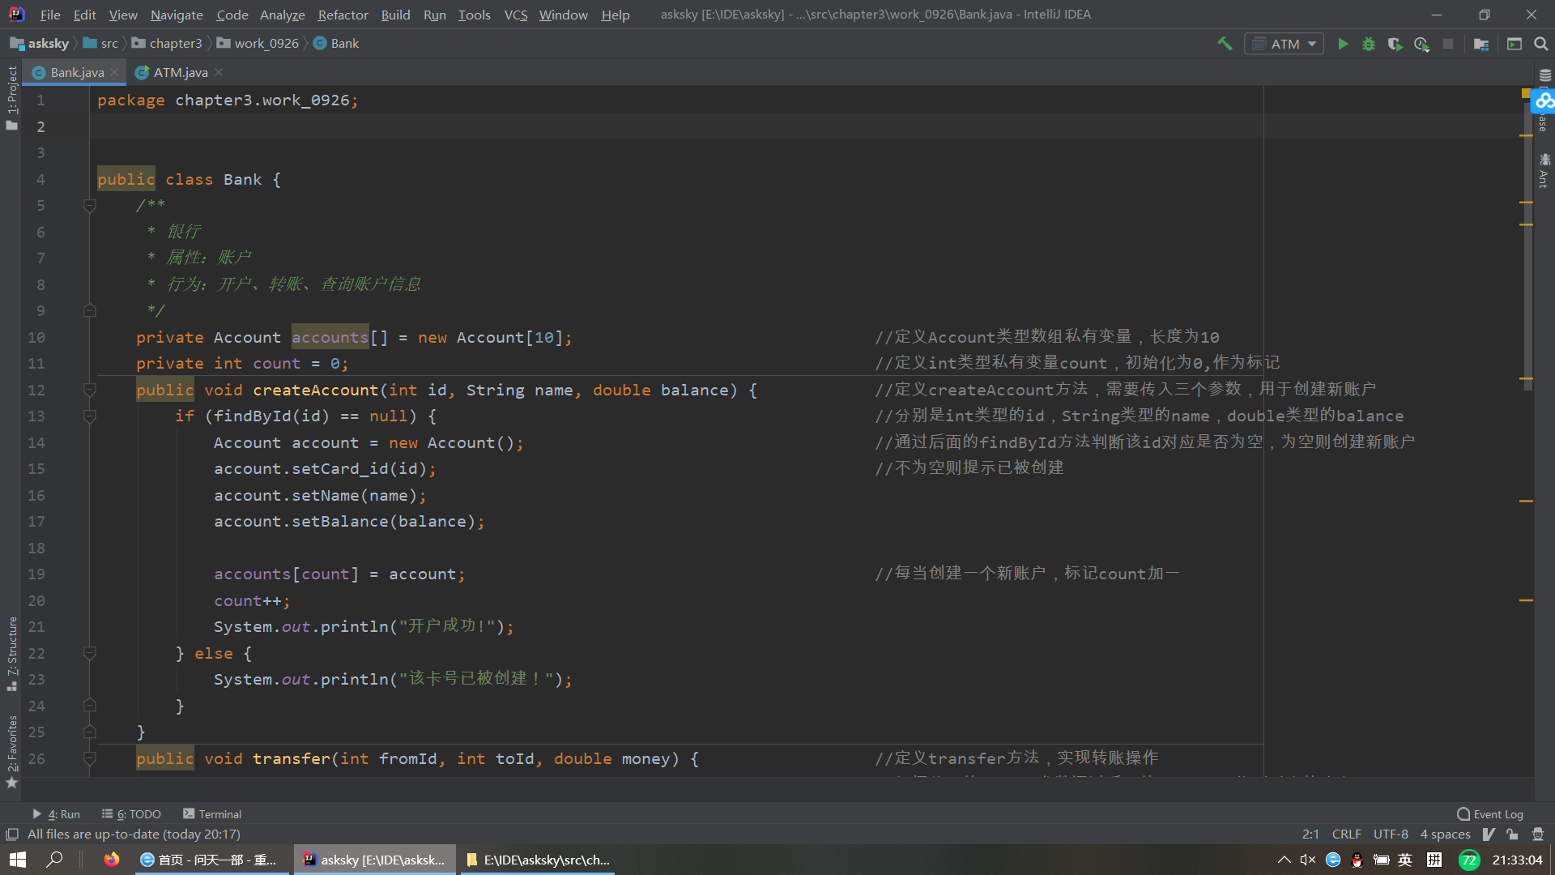Start debugging with the green bug icon

1369,44
